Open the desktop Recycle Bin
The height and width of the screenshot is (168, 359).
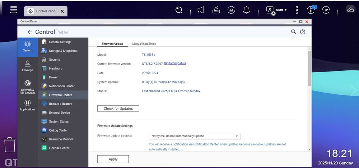(10, 145)
